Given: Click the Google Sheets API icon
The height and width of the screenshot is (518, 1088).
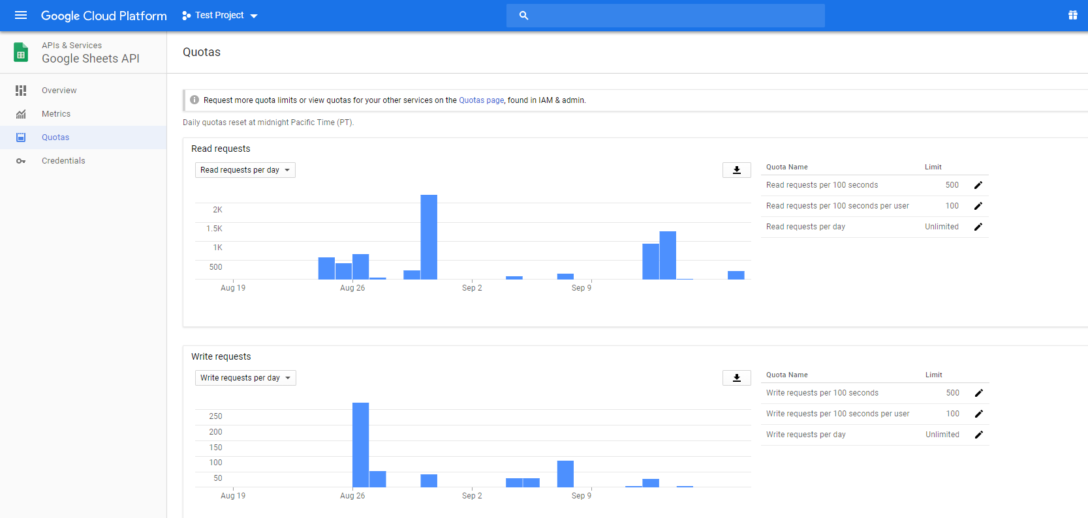Looking at the screenshot, I should point(21,53).
